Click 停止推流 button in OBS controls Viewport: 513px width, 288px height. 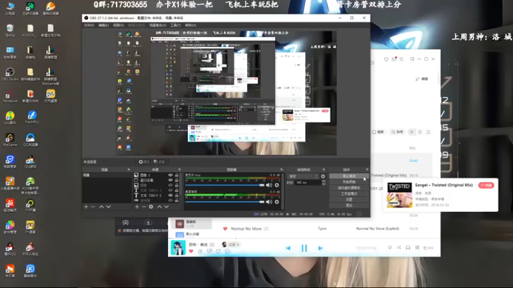[349, 176]
